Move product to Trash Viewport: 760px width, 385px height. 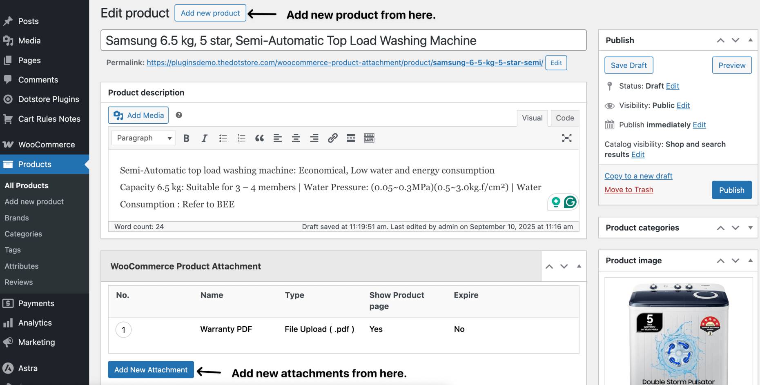[x=629, y=190]
